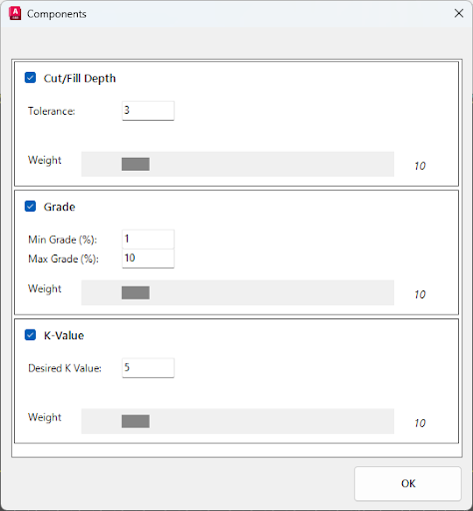This screenshot has width=473, height=511.
Task: Click the K-Value section label
Action: pyautogui.click(x=64, y=335)
